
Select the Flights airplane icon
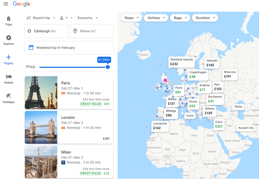point(9,57)
